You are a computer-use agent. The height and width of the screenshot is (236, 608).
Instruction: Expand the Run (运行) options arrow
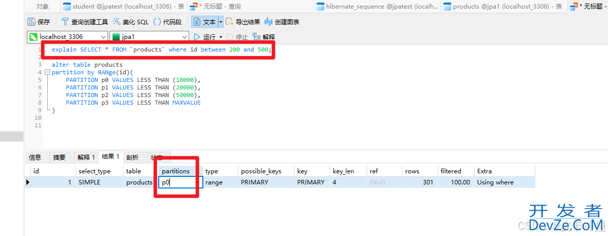221,37
